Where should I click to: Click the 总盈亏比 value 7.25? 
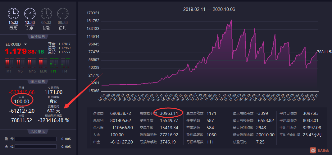click(x=260, y=142)
